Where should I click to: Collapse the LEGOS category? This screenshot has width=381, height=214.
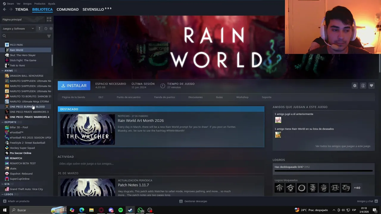click(2, 194)
